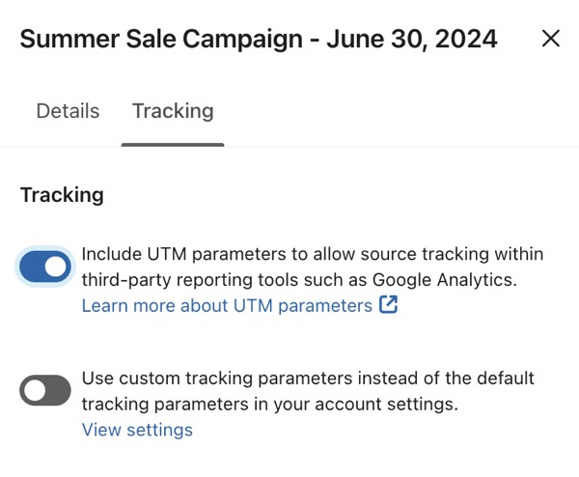This screenshot has height=477, width=579.
Task: Click the Use custom tracking parameters label
Action: pos(307,378)
